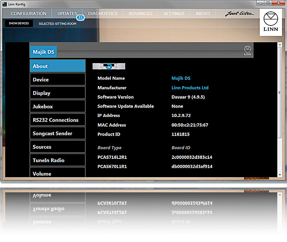Image resolution: width=287 pixels, height=242 pixels.
Task: Open the Settings tab
Action: click(x=174, y=14)
